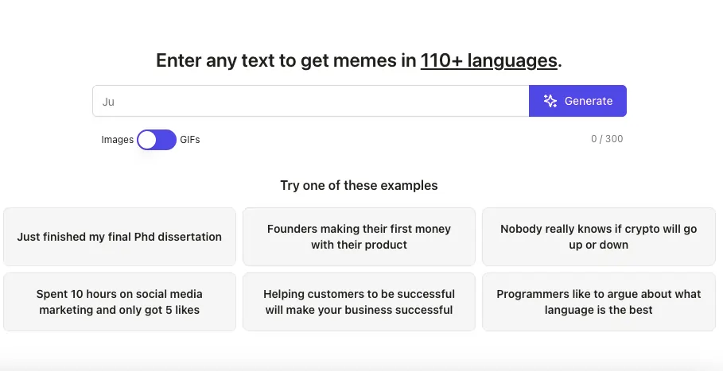Viewport: 723px width, 371px height.
Task: Click the Try one of these examples heading
Action: point(359,186)
